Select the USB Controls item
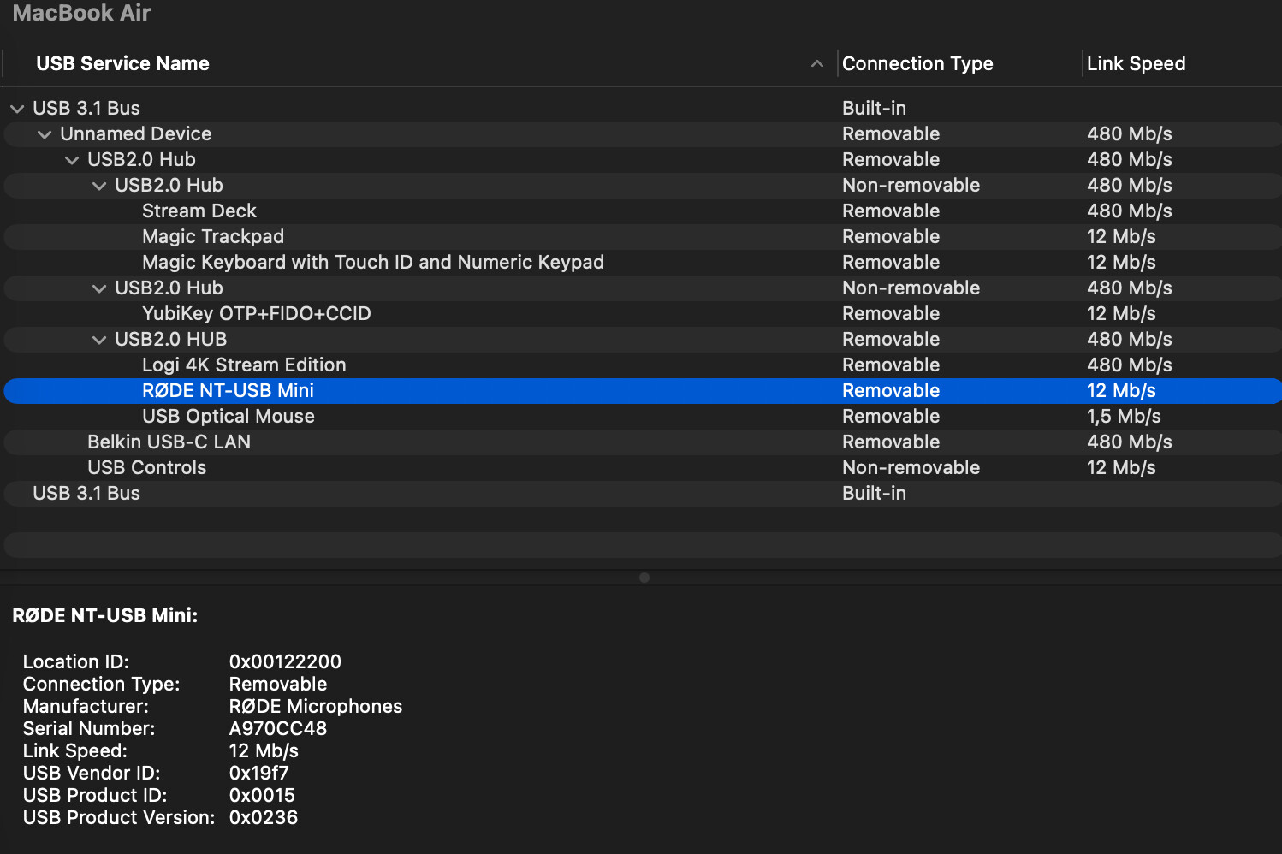The height and width of the screenshot is (854, 1282). click(x=146, y=468)
